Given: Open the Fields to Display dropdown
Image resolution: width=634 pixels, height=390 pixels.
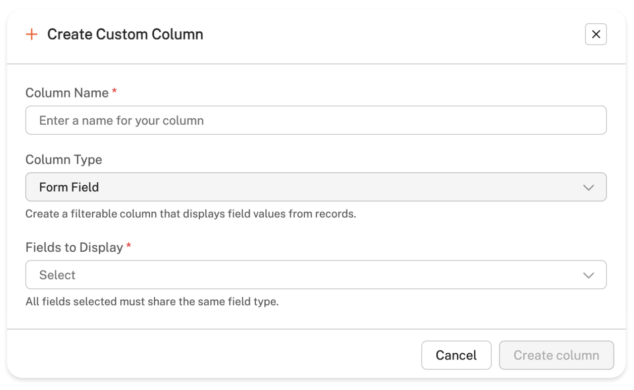Looking at the screenshot, I should click(x=316, y=275).
